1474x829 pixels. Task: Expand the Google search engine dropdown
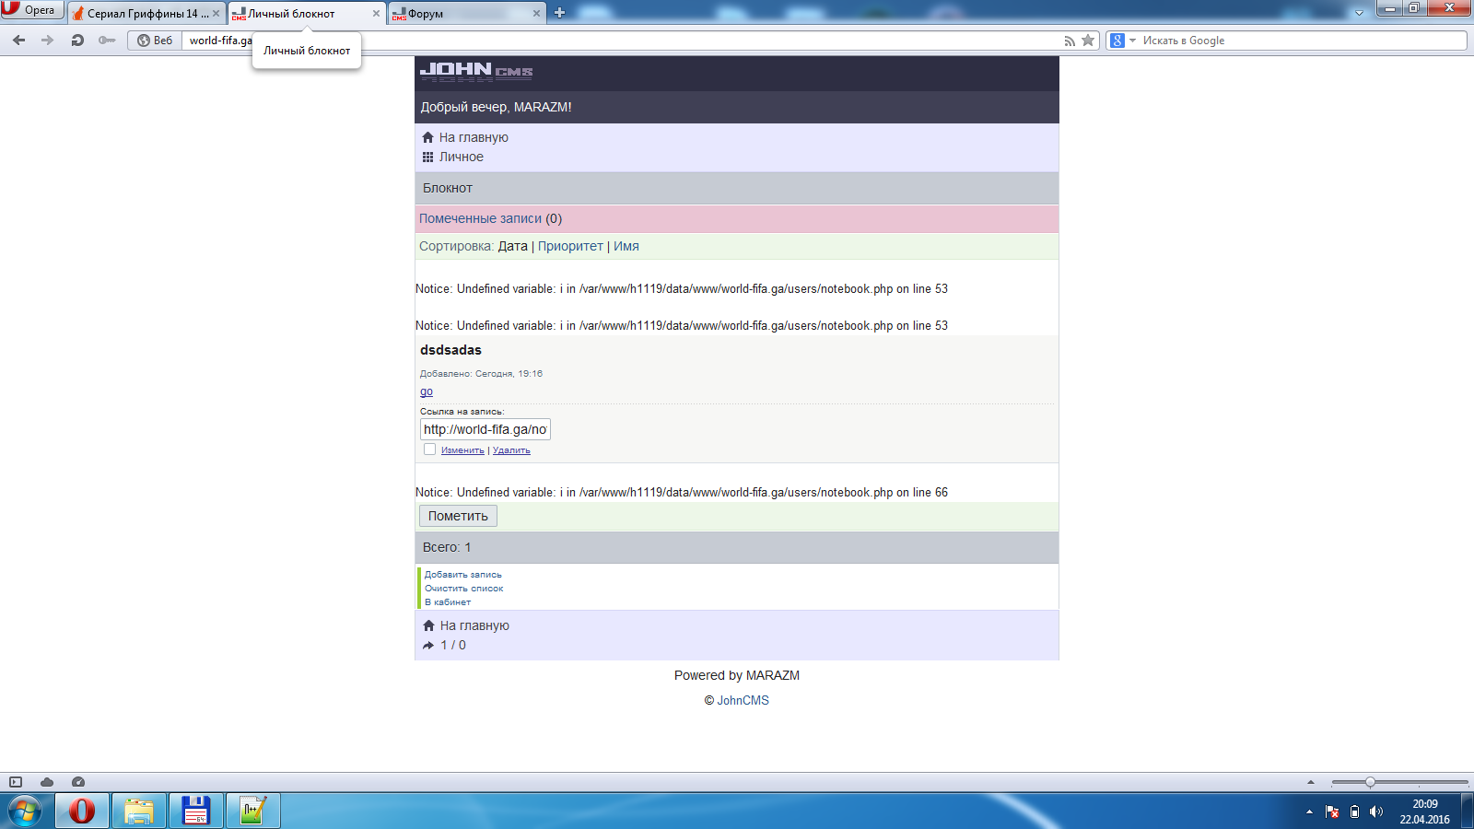point(1133,41)
